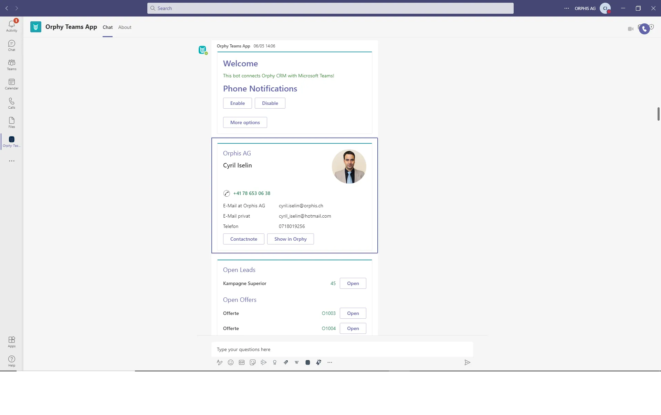661x415 pixels.
Task: Open the sticker picker
Action: [x=253, y=362]
